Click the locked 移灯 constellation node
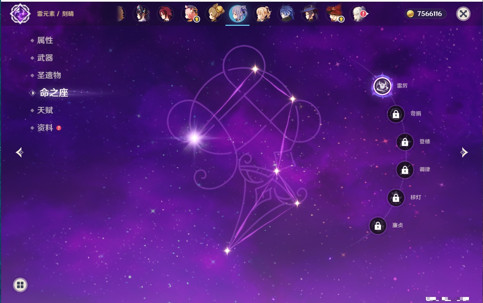Screen dimensions: 483x303 point(396,198)
